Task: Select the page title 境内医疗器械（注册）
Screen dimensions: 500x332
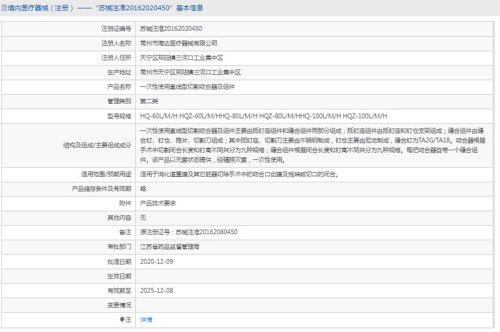Action: coord(41,8)
